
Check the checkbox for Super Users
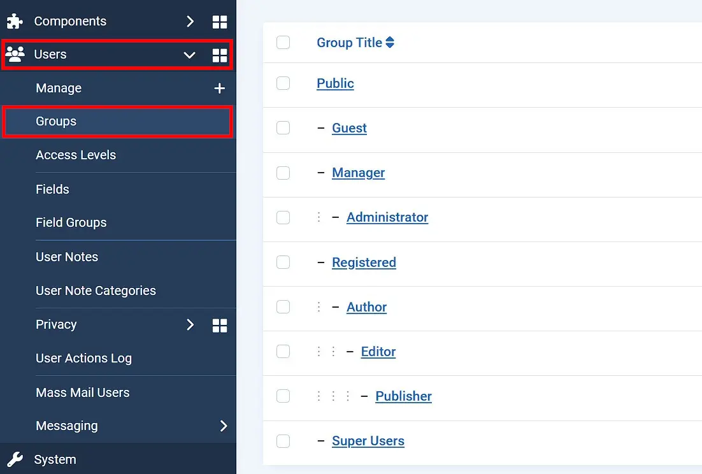coord(283,440)
